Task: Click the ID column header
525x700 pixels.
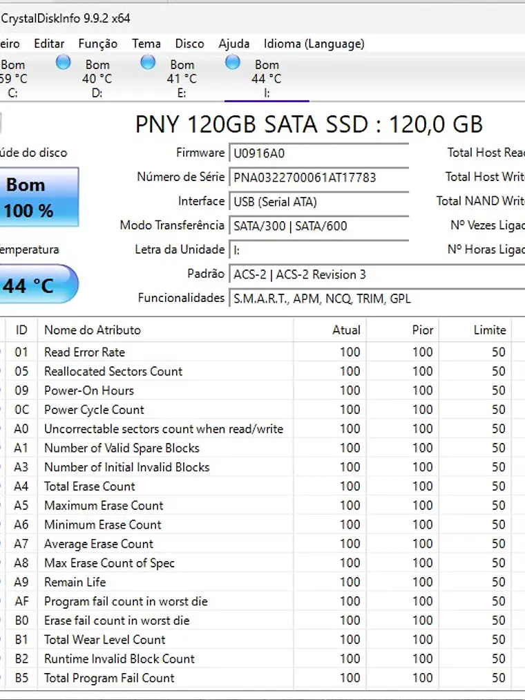Action: [x=21, y=330]
